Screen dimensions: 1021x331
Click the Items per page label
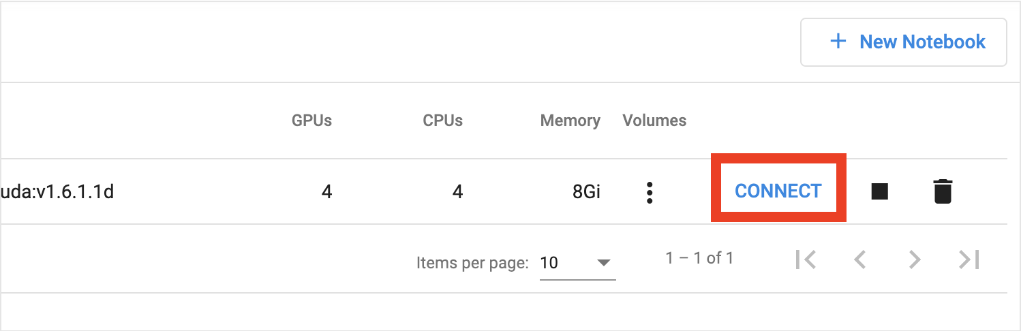[x=472, y=263]
